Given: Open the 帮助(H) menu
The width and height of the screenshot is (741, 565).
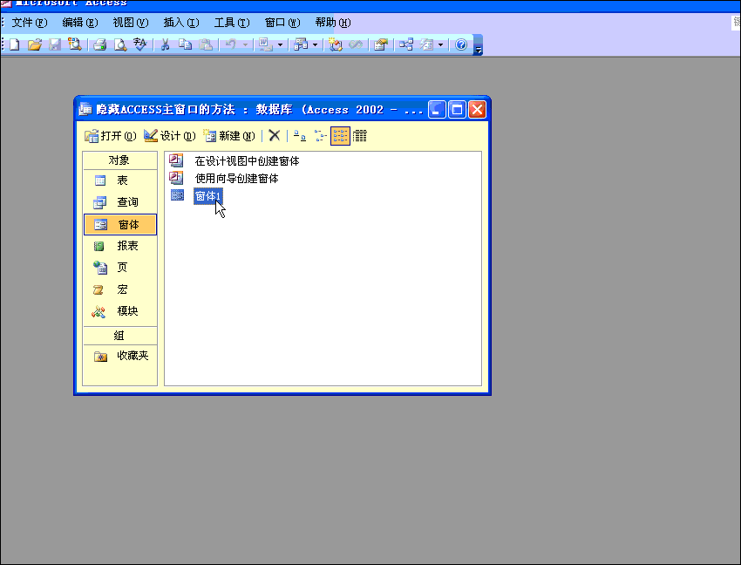Looking at the screenshot, I should coord(333,23).
